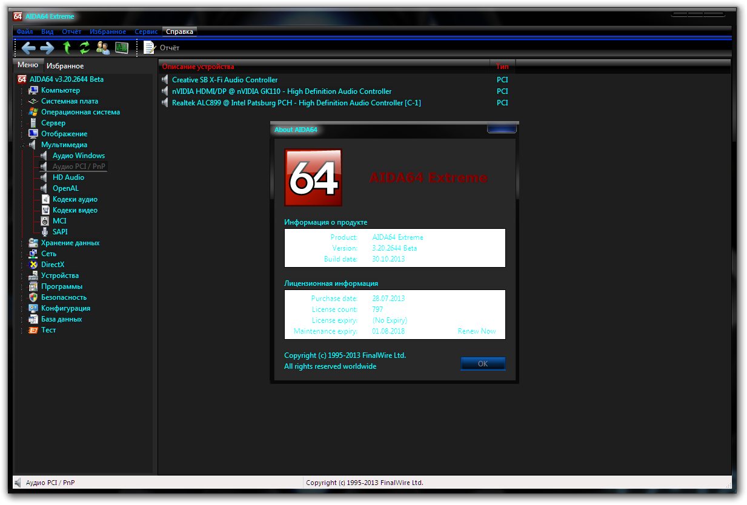
Task: Open the DirectX tree item
Action: tap(52, 265)
